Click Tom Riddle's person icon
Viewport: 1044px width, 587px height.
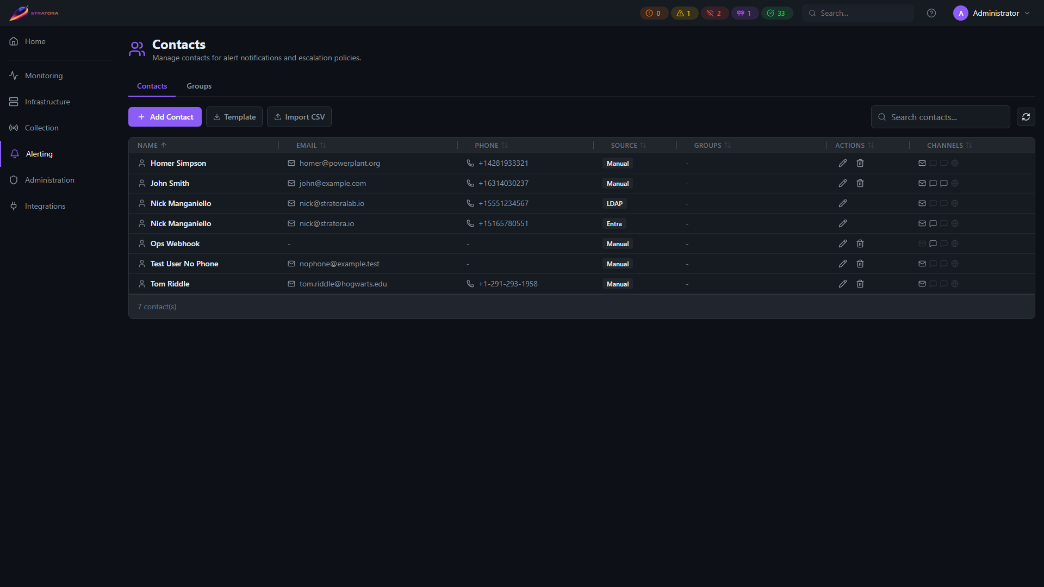pyautogui.click(x=142, y=284)
